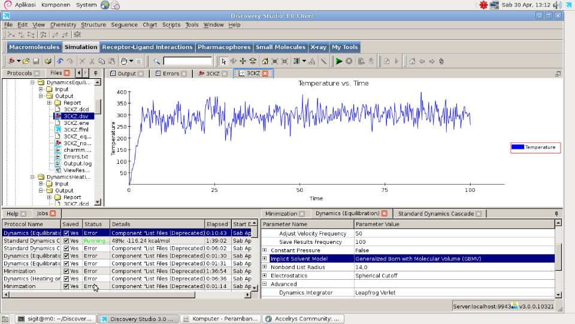
Task: Click the Open file folder icon
Action: 27,61
